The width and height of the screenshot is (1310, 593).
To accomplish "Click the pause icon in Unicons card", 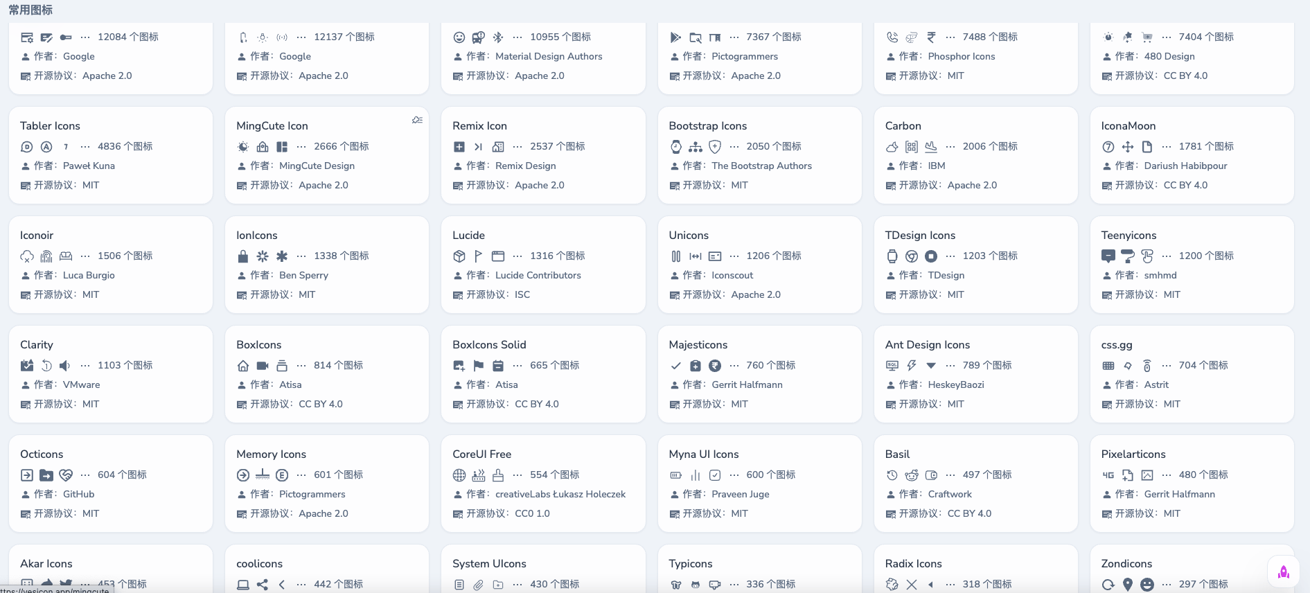I will (676, 256).
